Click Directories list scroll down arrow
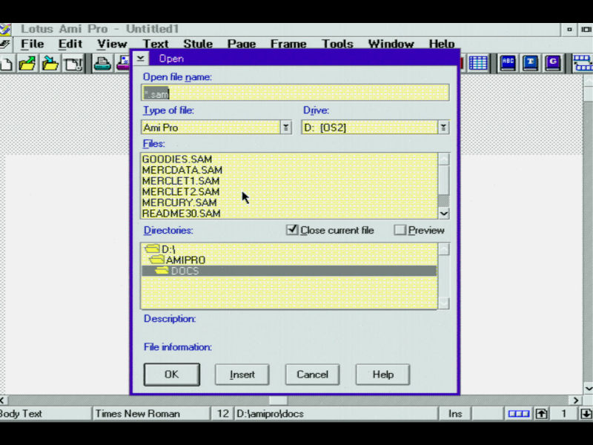 [443, 303]
